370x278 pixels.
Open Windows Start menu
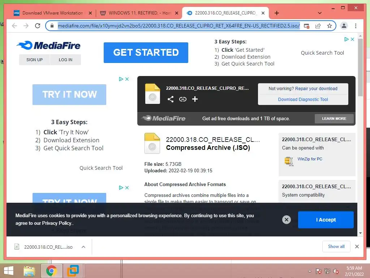pos(9,271)
